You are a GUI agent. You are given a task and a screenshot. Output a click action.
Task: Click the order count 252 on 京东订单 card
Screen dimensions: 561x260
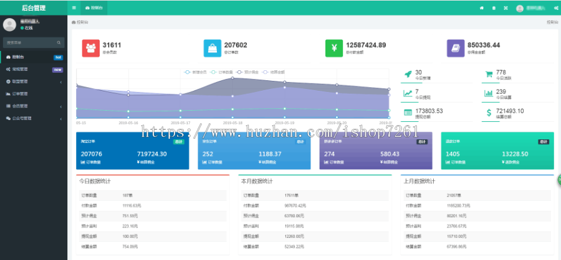(x=208, y=154)
